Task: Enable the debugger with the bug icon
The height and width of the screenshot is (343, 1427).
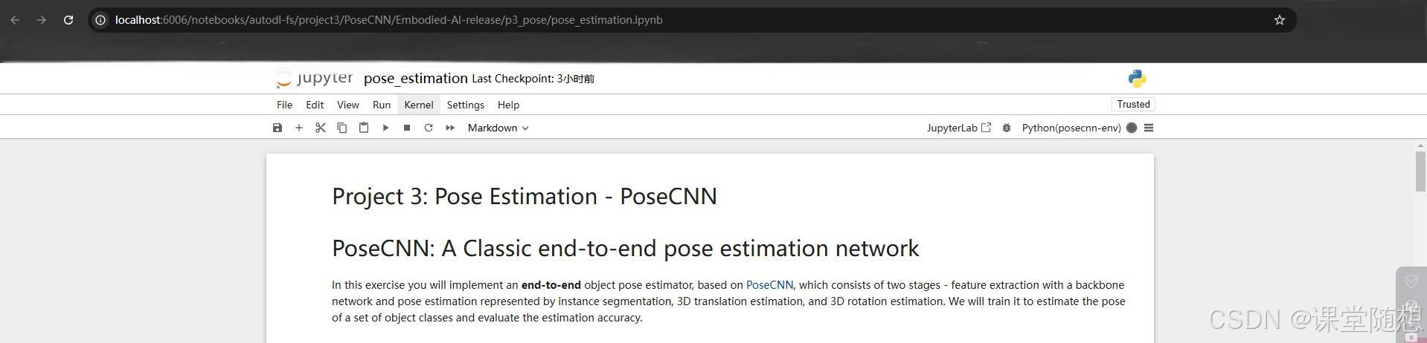Action: [1007, 128]
